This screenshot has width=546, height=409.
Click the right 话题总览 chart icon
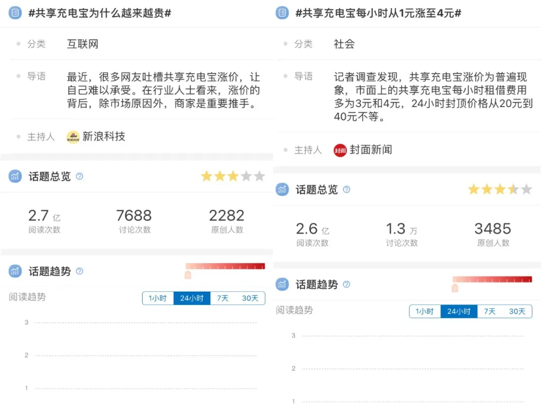pyautogui.click(x=282, y=190)
